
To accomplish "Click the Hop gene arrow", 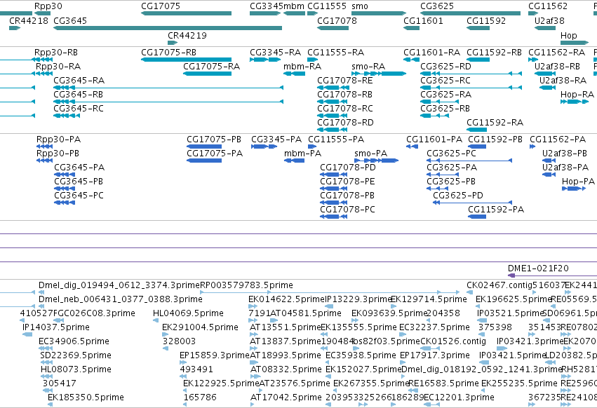I will 574,42.
